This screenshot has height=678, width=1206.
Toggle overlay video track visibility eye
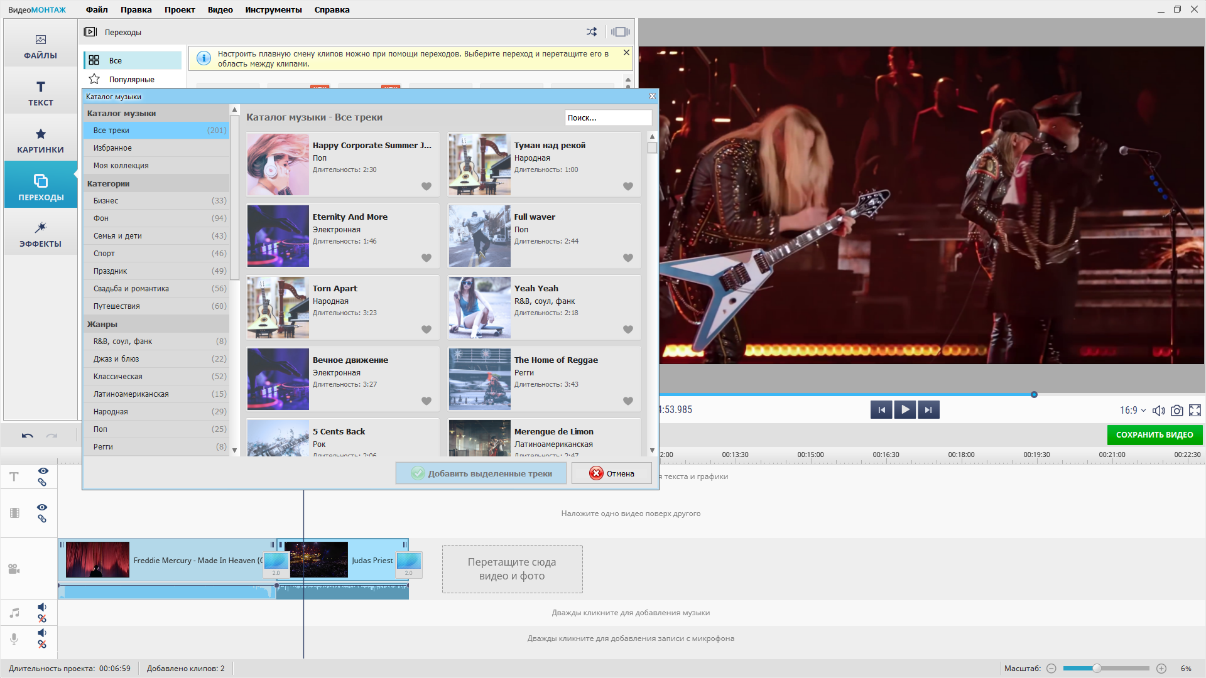point(42,507)
